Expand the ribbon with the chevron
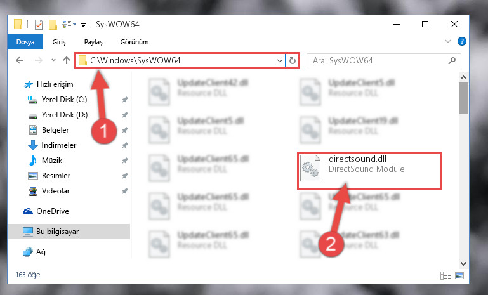The width and height of the screenshot is (488, 295). [448, 41]
